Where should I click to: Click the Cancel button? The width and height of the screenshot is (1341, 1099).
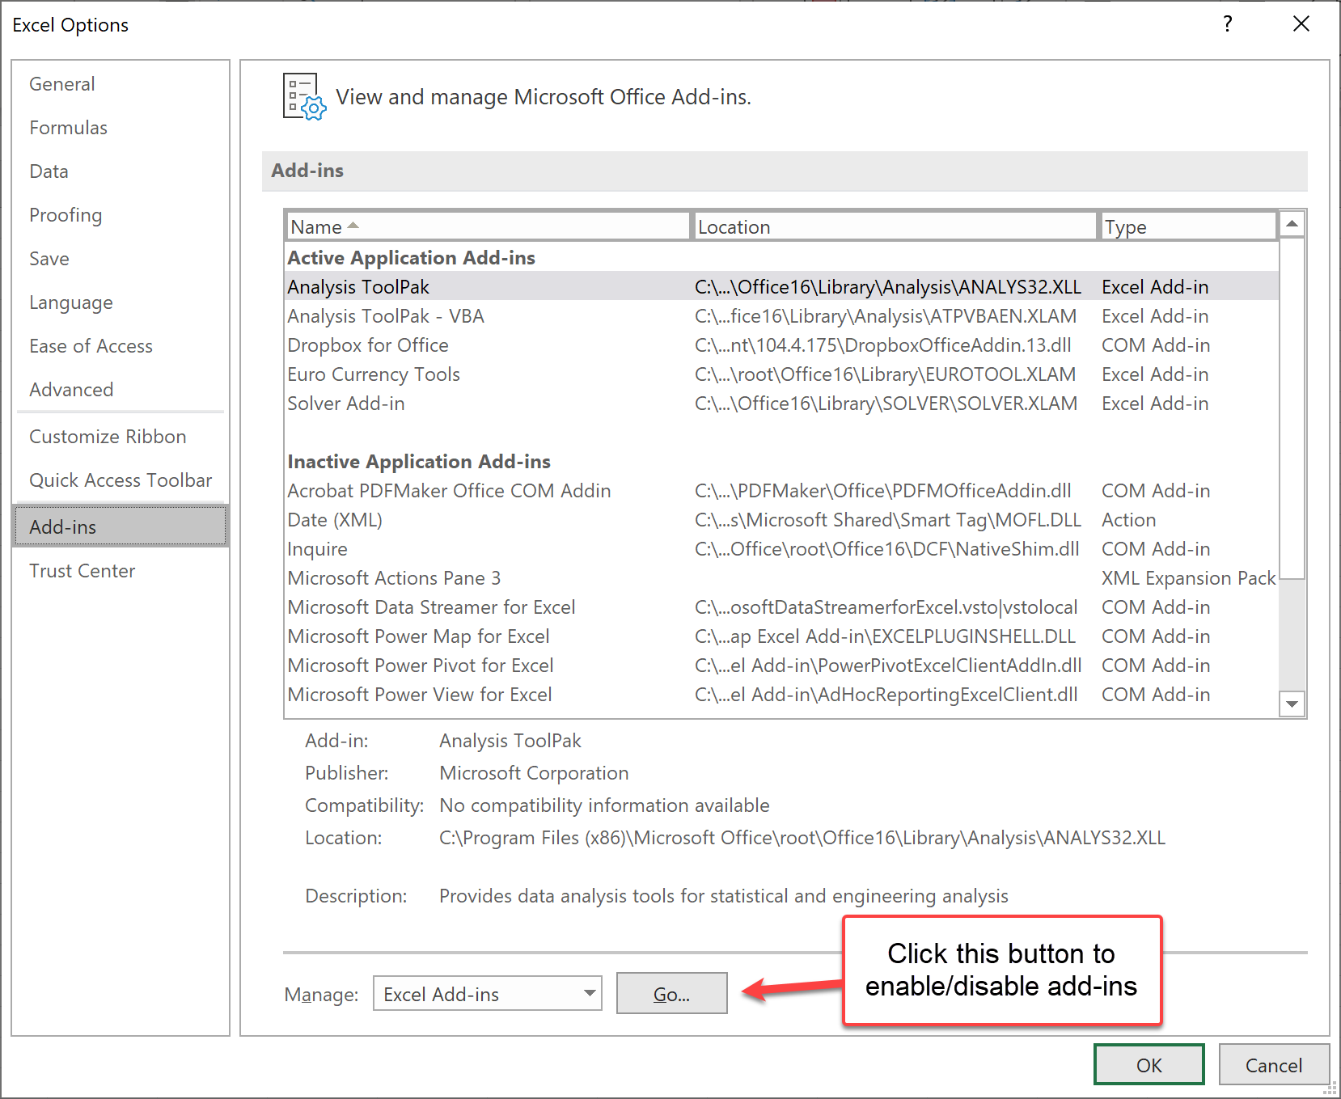1273,1065
